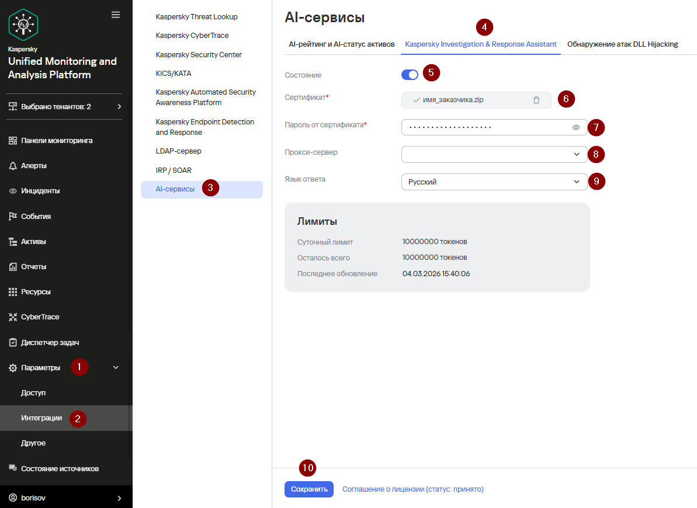697x508 pixels.
Task: Click the CyberTrace icon
Action: click(13, 317)
